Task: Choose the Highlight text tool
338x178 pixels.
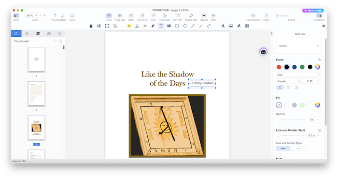Action: pyautogui.click(x=129, y=26)
